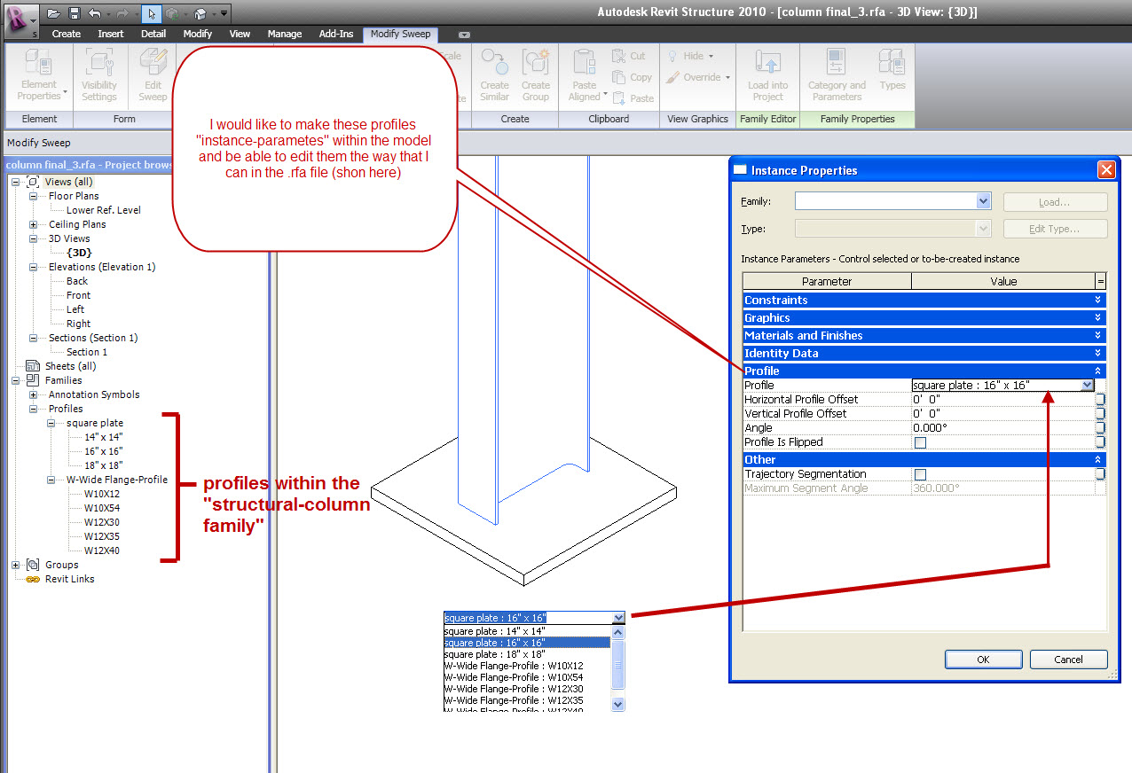The image size is (1132, 773).
Task: Click Horizontal Profile Offset value field
Action: [x=1002, y=400]
